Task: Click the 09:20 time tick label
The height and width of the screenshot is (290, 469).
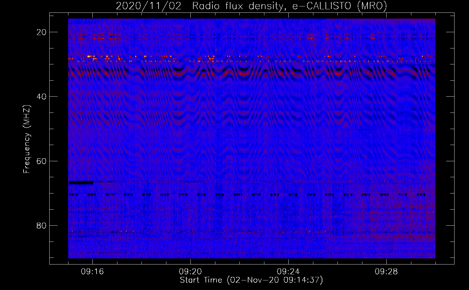Action: tap(190, 272)
